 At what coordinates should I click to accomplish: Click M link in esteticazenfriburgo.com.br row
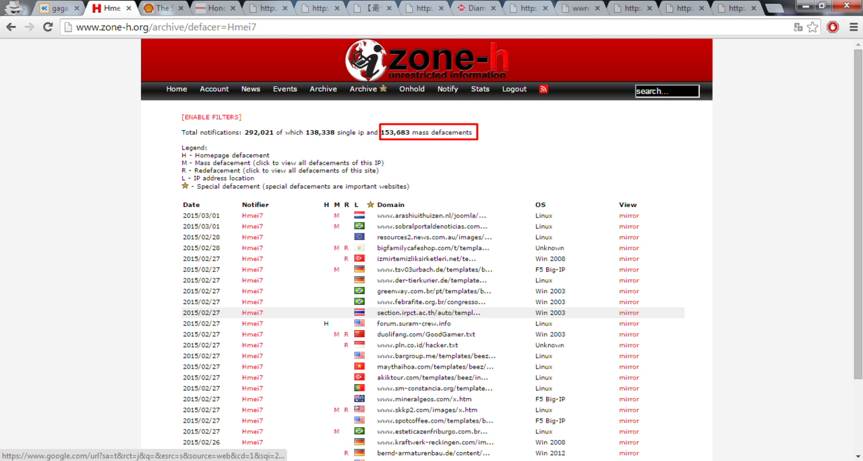[x=336, y=431]
